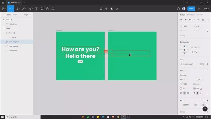Image resolution: width=211 pixels, height=119 pixels.
Task: Enable auto width text resizing
Action: click(x=194, y=89)
